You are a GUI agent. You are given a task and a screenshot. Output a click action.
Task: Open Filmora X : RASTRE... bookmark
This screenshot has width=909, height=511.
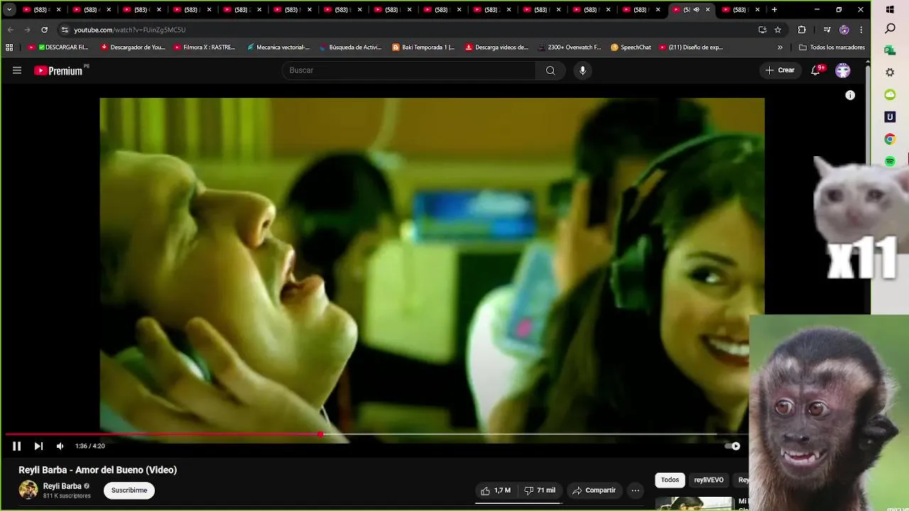(205, 48)
